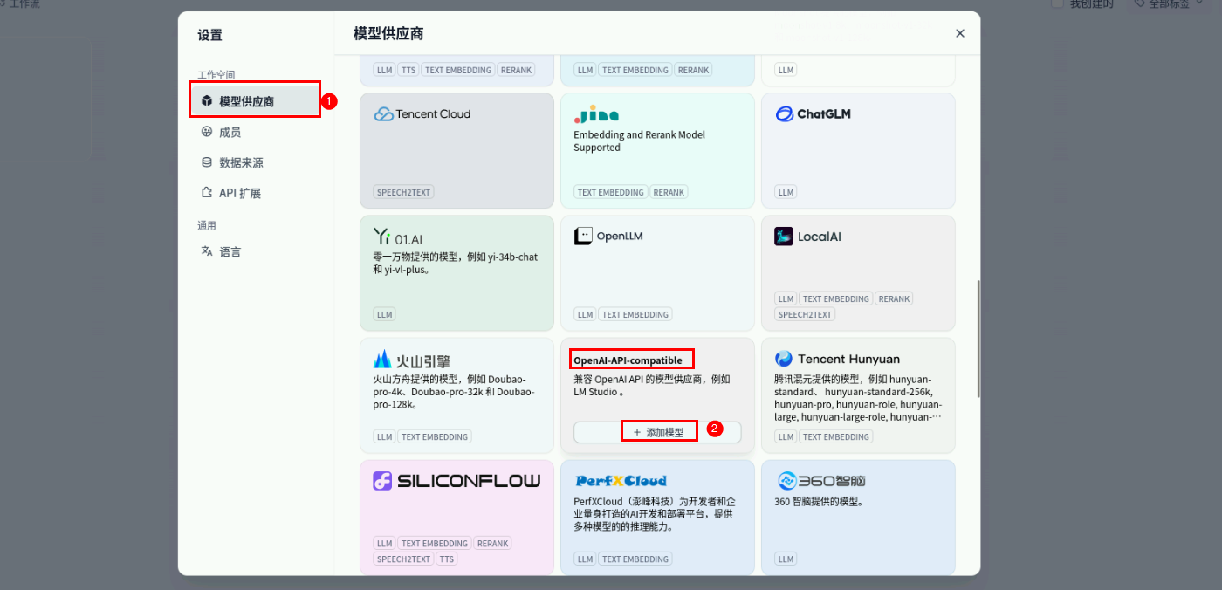Screen dimensions: 1222x590
Task: Click the LocalAI logo
Action: (x=807, y=237)
